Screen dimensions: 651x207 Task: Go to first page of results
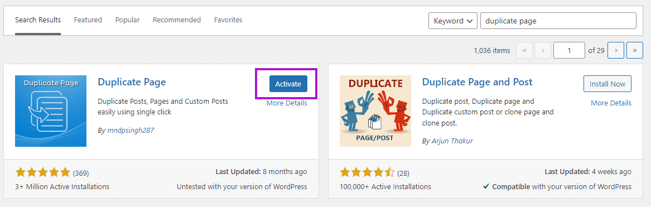(x=524, y=50)
